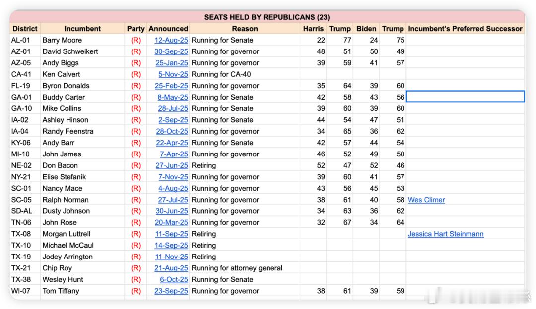Image resolution: width=536 pixels, height=309 pixels.
Task: Click the Harris value 52 for NE-02
Action: [x=313, y=165]
